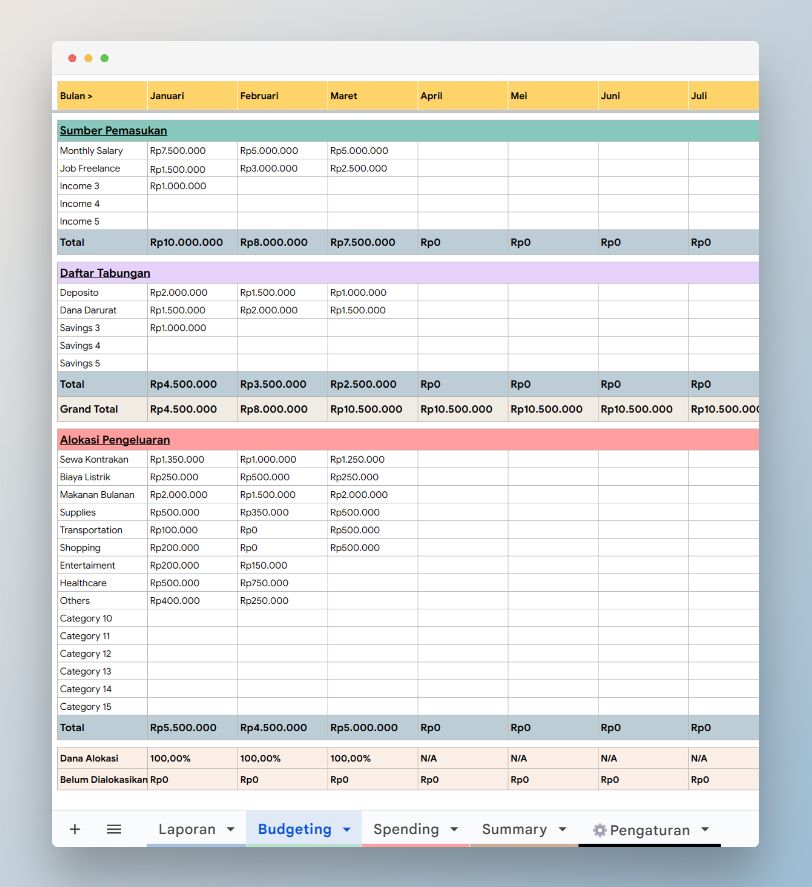
Task: Select the Biaya Listrik row label
Action: point(103,477)
